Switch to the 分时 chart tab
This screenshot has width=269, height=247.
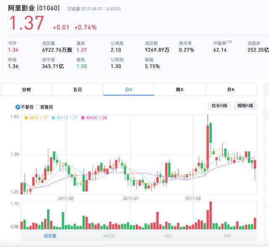(26, 89)
